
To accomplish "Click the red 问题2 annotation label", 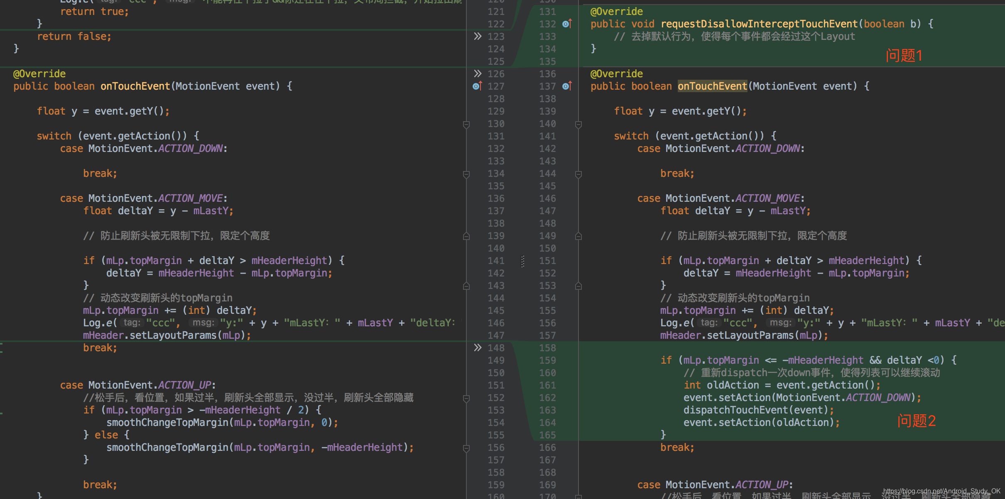I will point(916,421).
